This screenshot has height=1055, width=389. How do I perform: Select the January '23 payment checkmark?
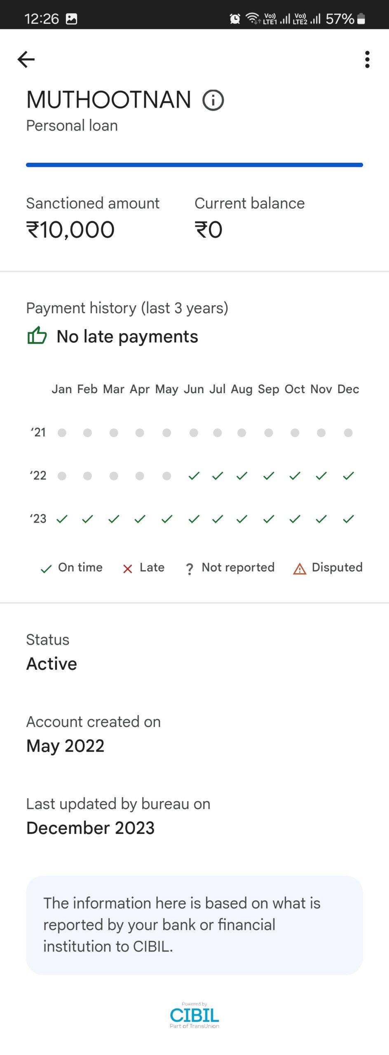pos(62,519)
